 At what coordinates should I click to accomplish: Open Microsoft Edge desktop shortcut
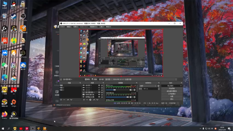point(4,79)
